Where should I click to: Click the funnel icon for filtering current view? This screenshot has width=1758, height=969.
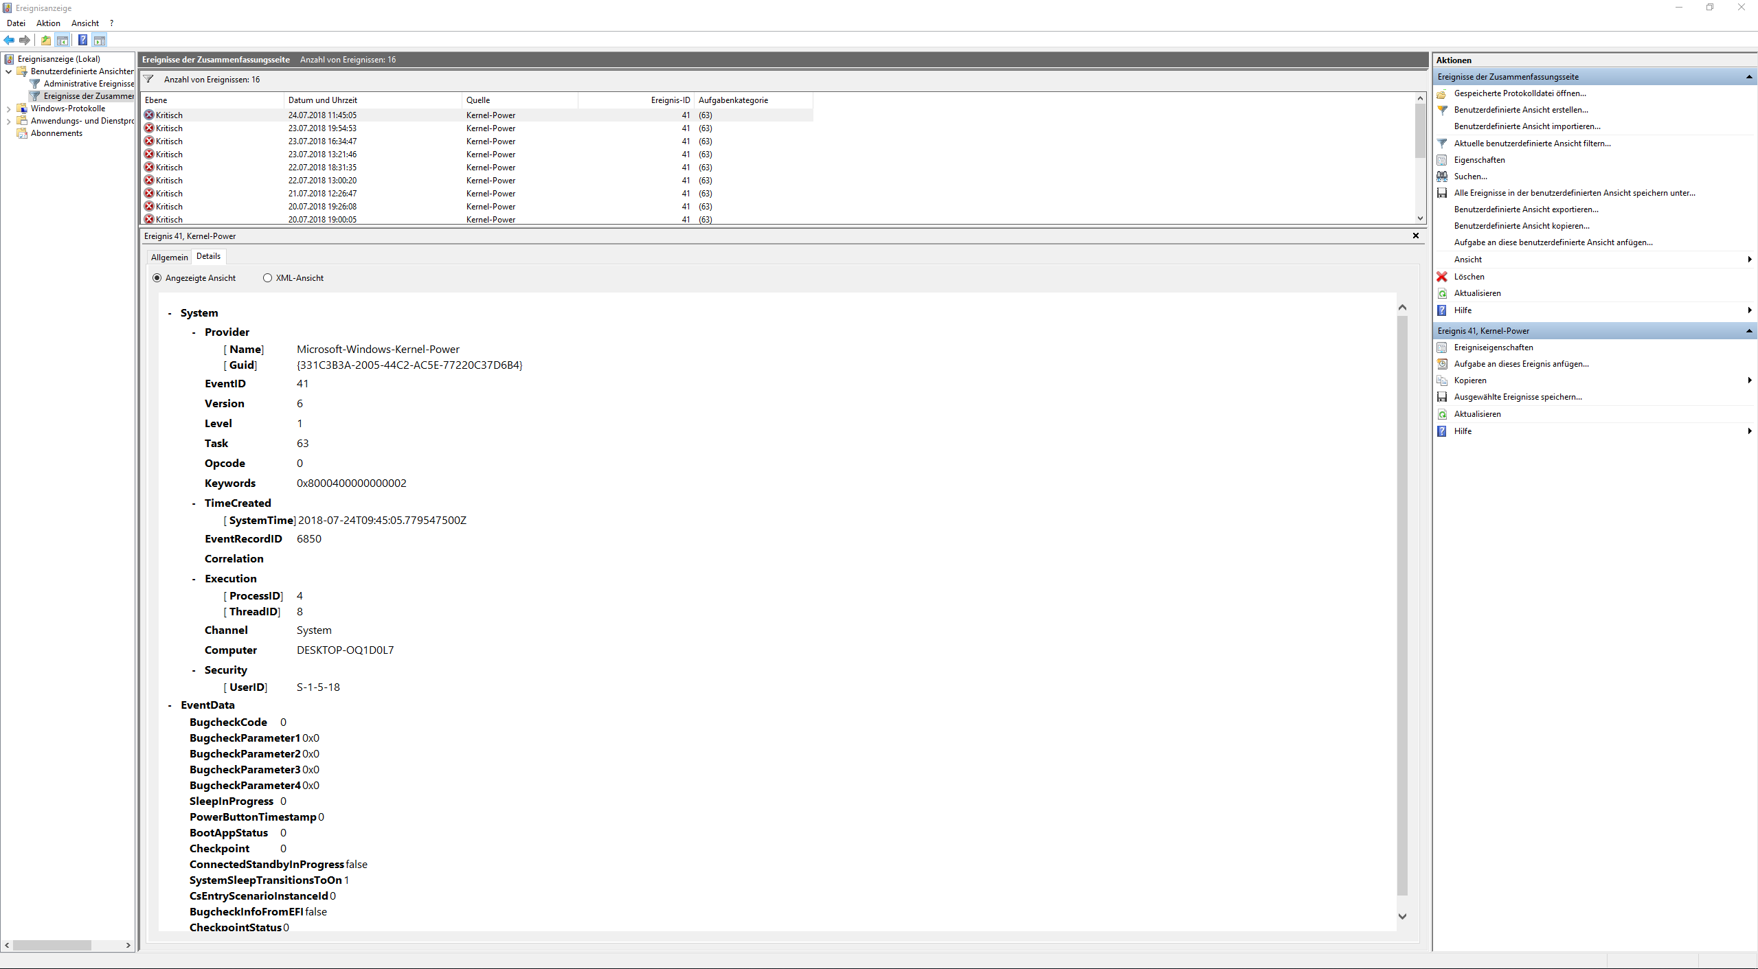click(x=1442, y=144)
